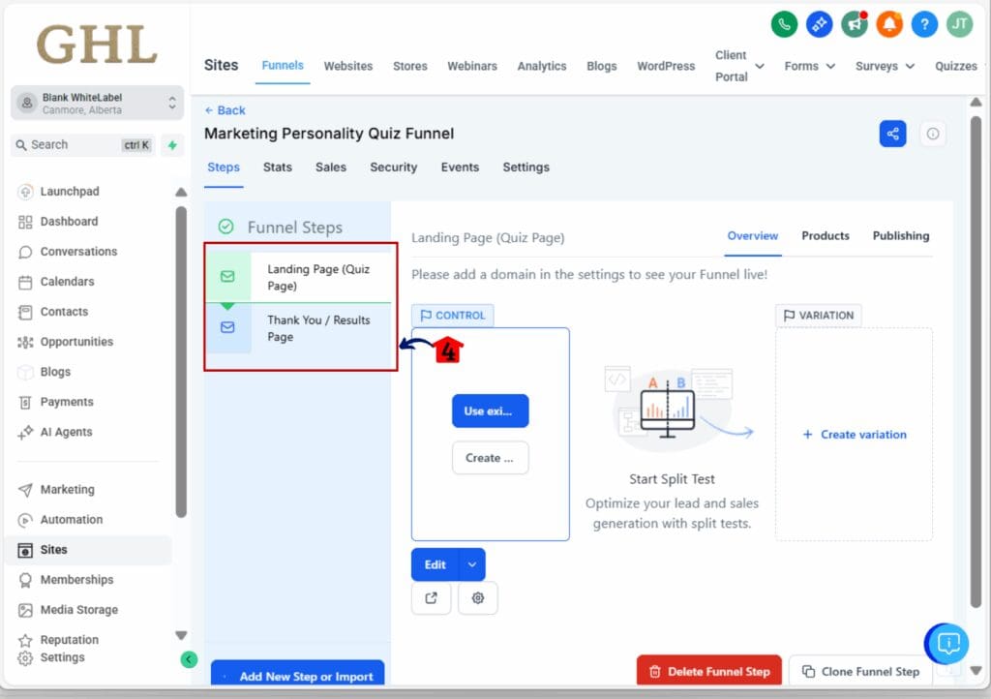
Task: Open the announcements megaphone icon
Action: pyautogui.click(x=854, y=24)
